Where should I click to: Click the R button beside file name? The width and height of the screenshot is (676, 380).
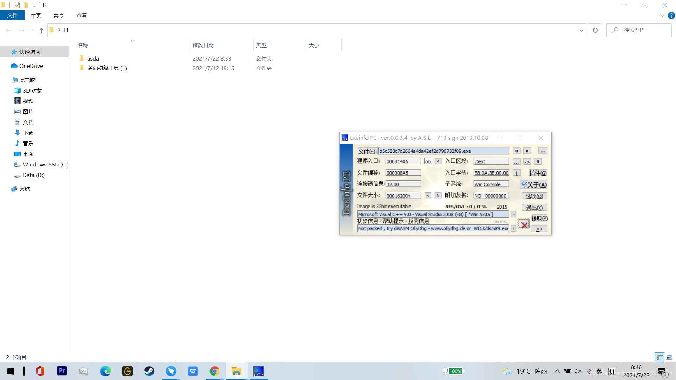point(527,151)
